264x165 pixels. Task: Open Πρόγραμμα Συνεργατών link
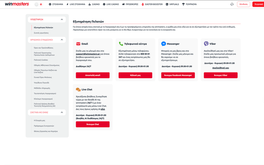44,126
